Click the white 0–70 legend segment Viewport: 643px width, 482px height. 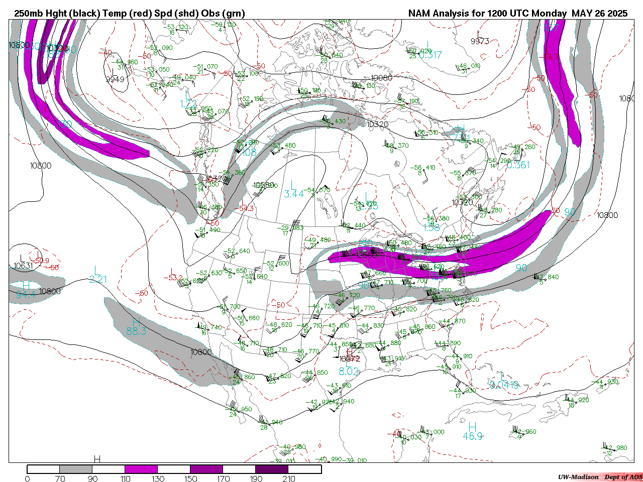43,469
